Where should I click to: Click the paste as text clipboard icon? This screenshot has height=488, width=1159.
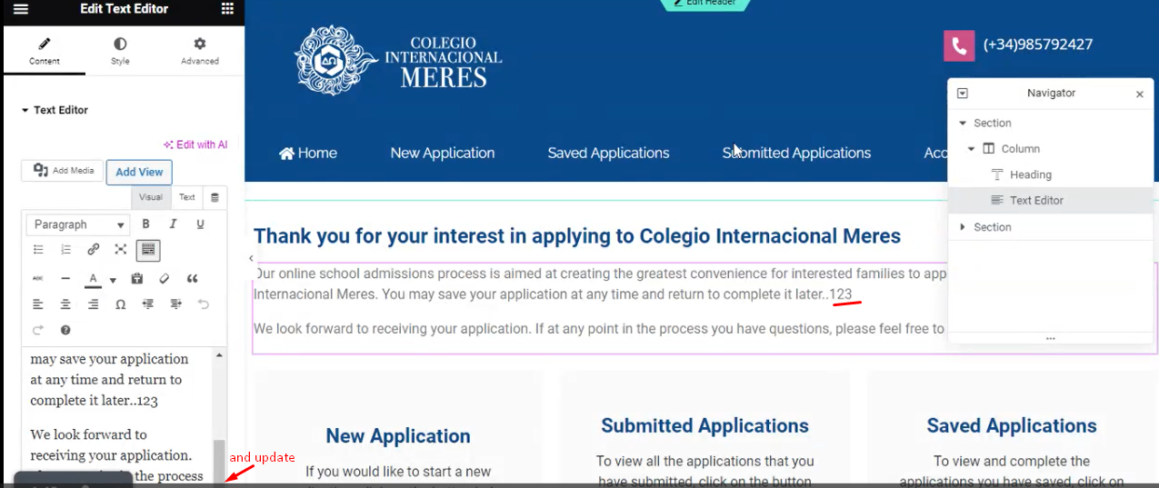[x=137, y=279]
